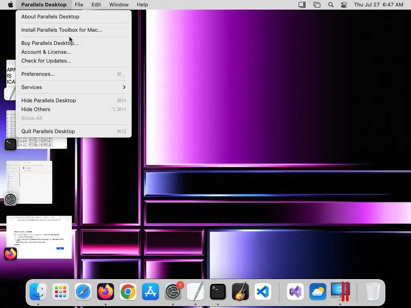Screen dimensions: 411x308
Task: Open Spotlight search in menu bar
Action: pyautogui.click(x=331, y=5)
